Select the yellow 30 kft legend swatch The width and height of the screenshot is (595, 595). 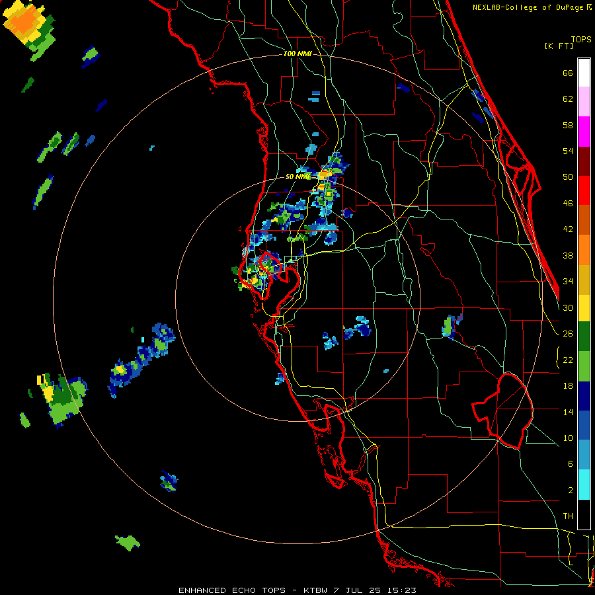tap(584, 308)
